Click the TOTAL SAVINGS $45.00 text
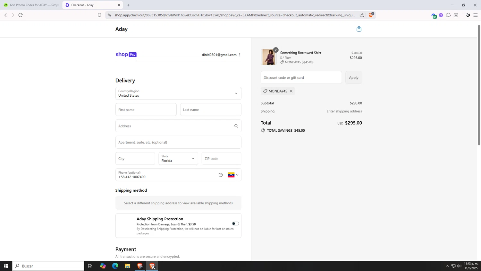The image size is (481, 271). pos(286,130)
